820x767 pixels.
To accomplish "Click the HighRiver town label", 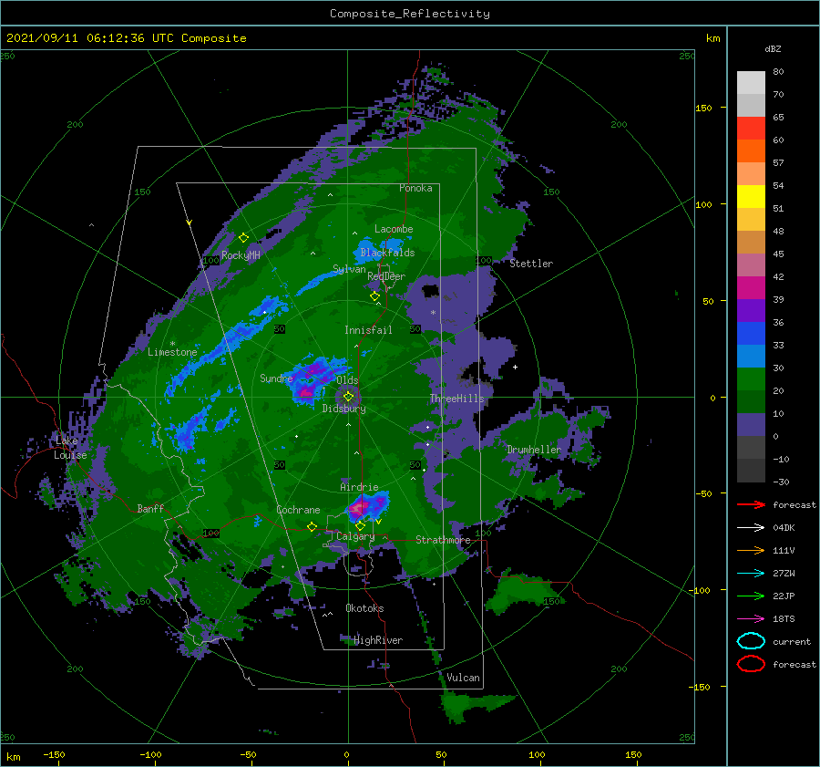I will click(x=378, y=640).
